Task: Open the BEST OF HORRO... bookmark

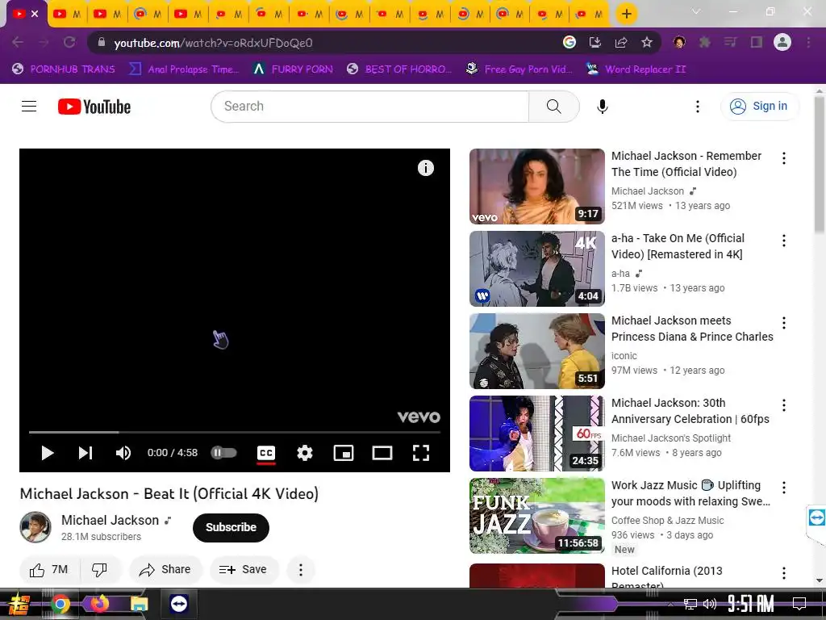Action: (399, 69)
